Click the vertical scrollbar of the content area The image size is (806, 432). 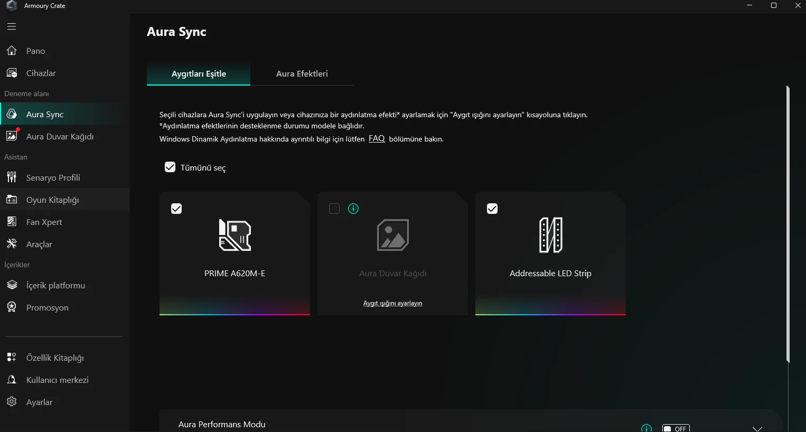788,224
